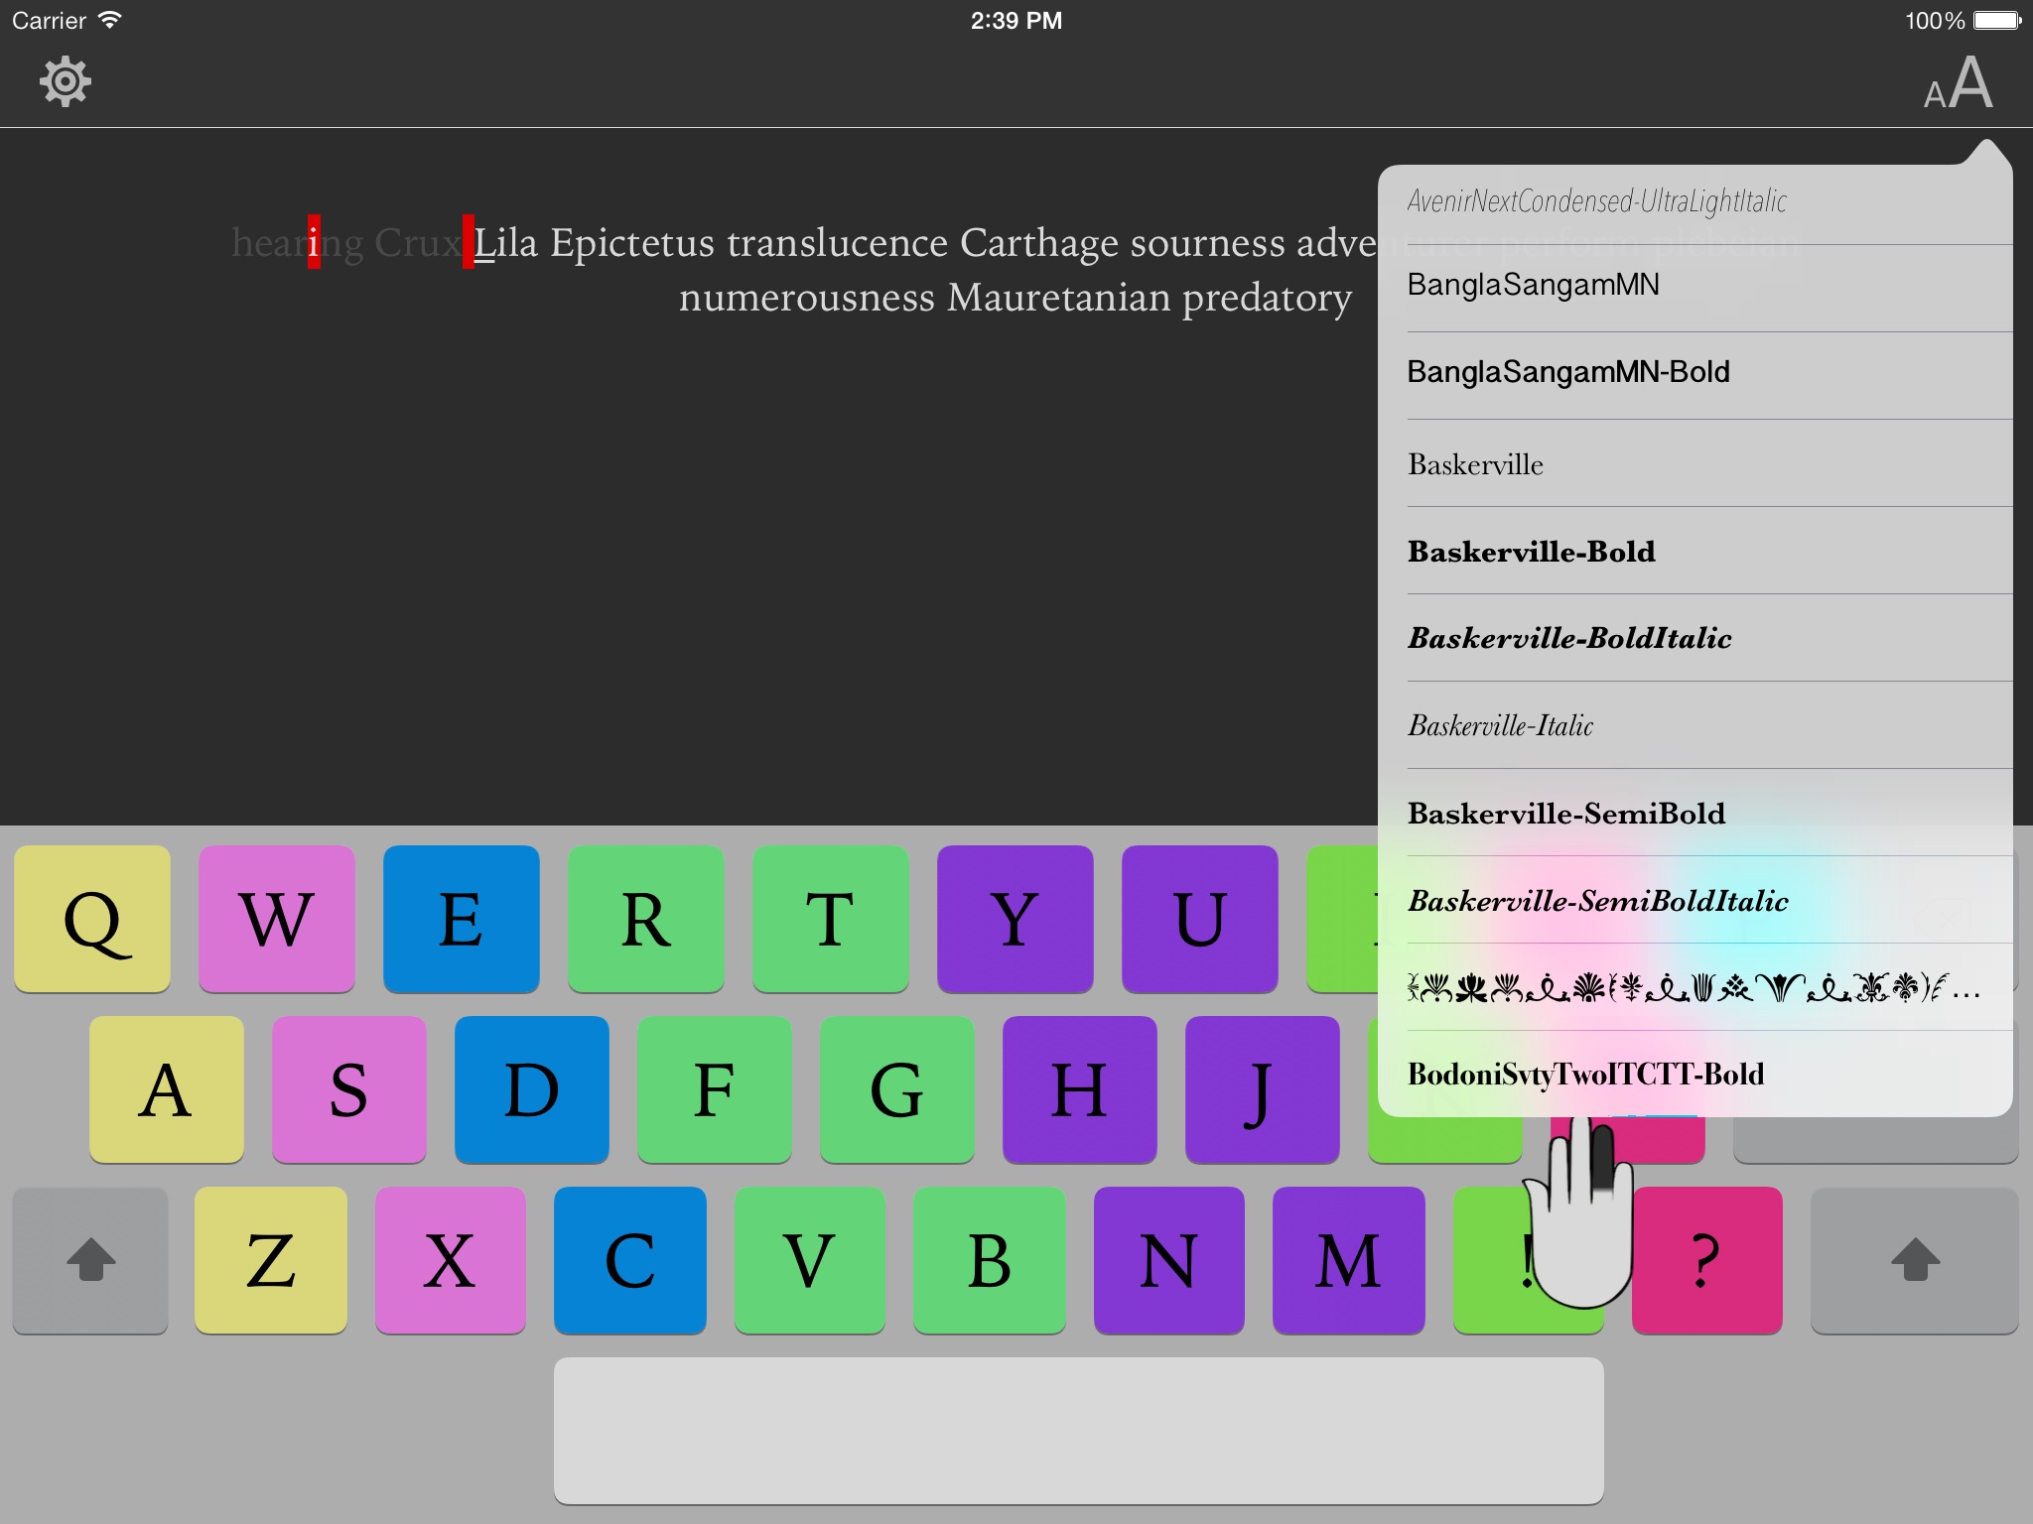Tap the yellow A key
Viewport: 2033px width, 1524px height.
coord(167,1089)
